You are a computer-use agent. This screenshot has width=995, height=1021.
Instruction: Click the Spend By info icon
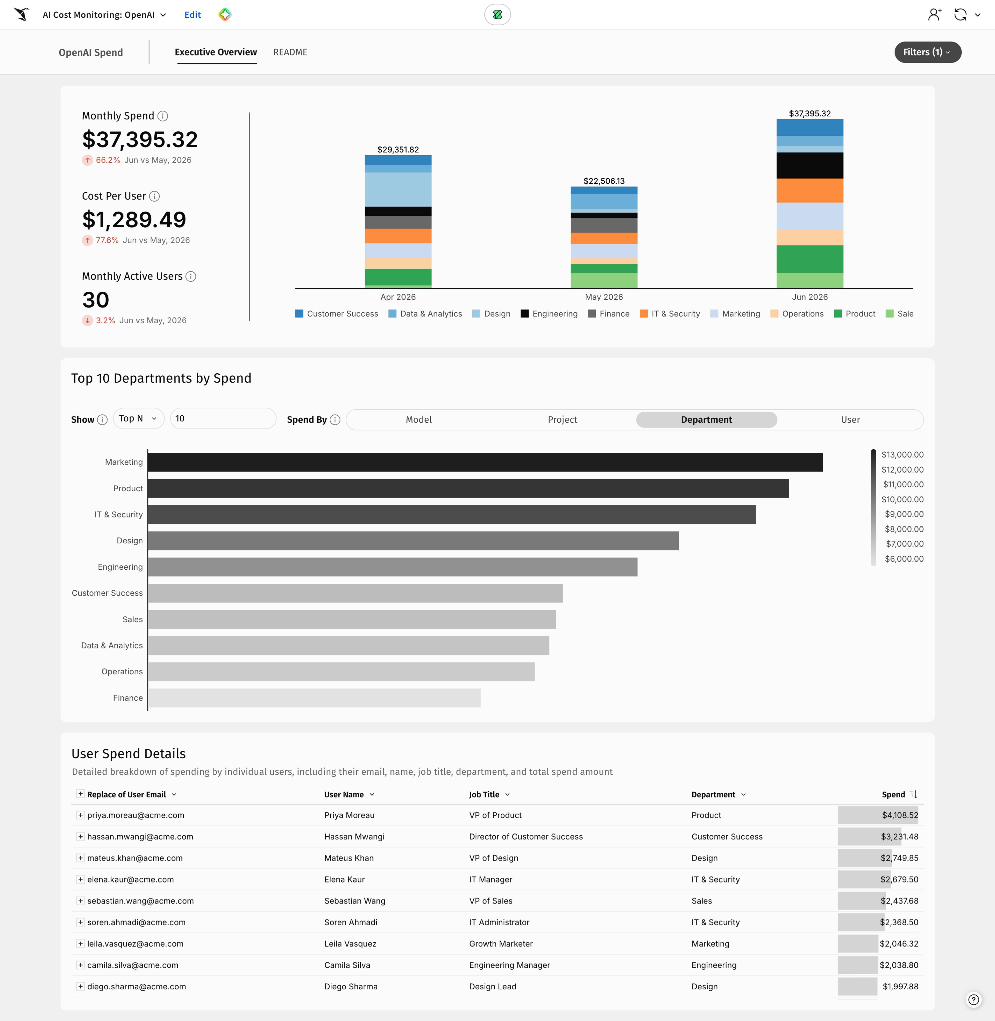tap(335, 420)
